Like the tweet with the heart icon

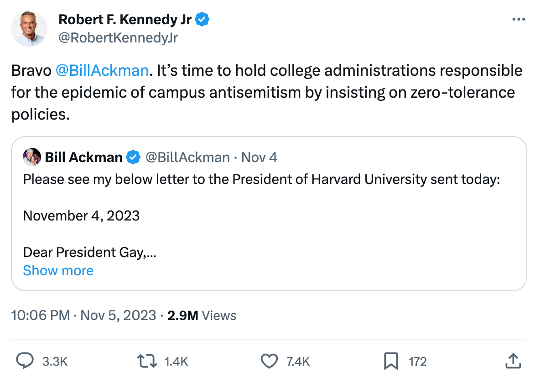pos(269,361)
